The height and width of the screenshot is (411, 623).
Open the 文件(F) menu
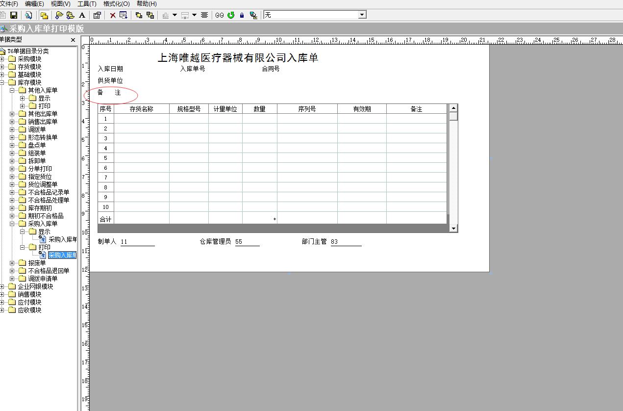[9, 3]
